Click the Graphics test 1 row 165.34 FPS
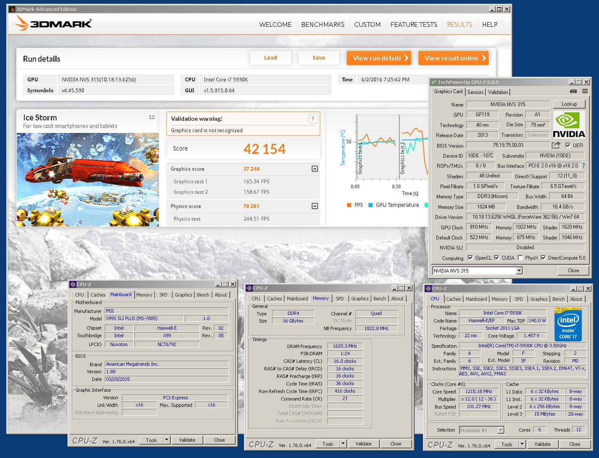599x458 pixels. click(x=243, y=182)
